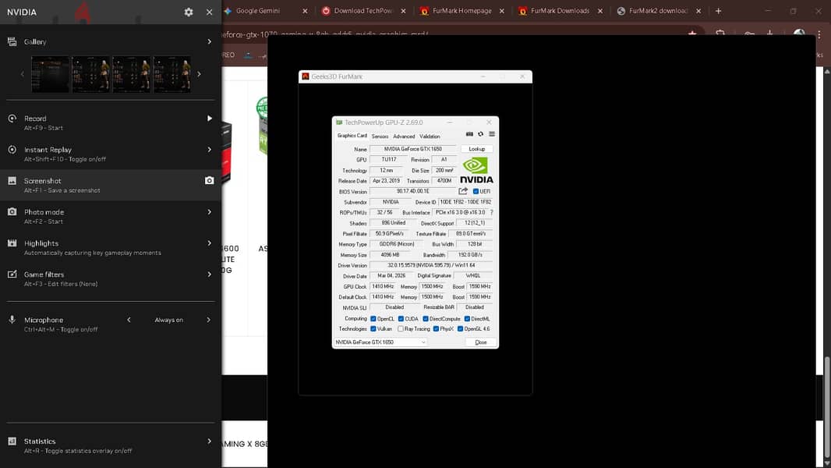831x468 pixels.
Task: Click the GPU Name field value
Action: point(413,149)
